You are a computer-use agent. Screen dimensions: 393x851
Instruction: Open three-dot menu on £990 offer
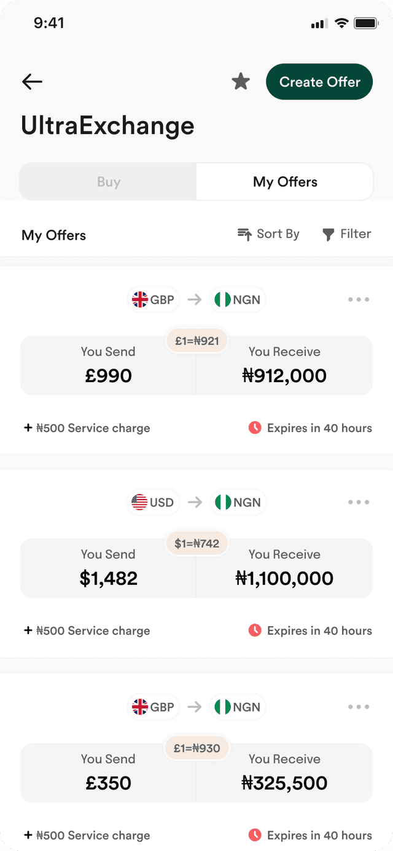[x=359, y=300]
